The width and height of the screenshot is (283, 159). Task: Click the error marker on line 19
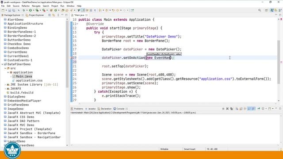coord(72,58)
